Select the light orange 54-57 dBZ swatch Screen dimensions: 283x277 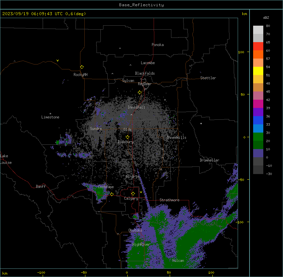tap(258, 63)
